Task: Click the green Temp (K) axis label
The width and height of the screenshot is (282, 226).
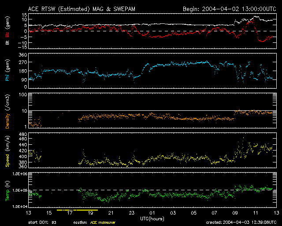Action: tap(7, 190)
